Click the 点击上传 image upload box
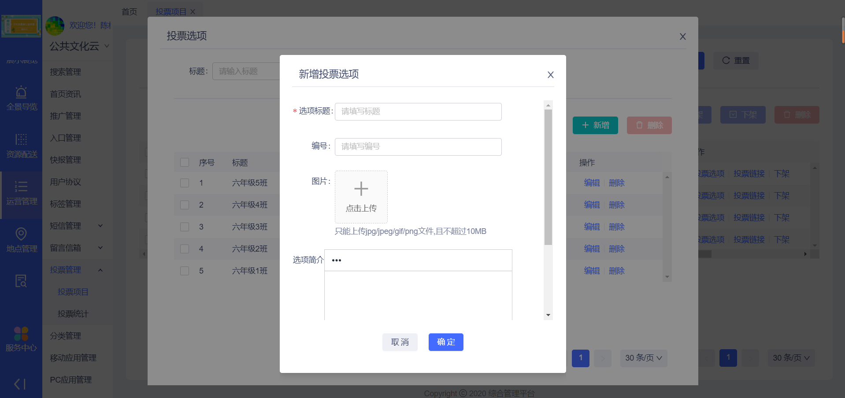 pos(361,197)
